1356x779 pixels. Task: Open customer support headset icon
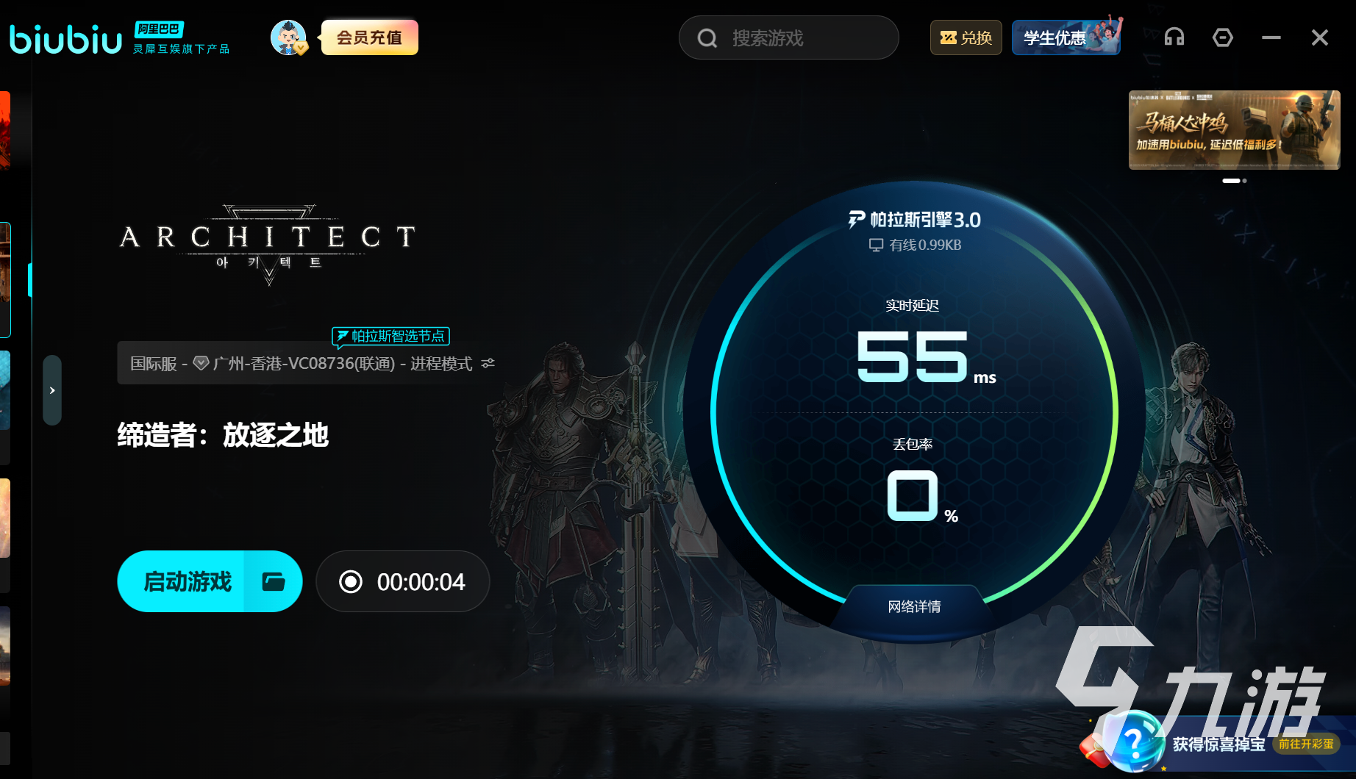(1174, 37)
